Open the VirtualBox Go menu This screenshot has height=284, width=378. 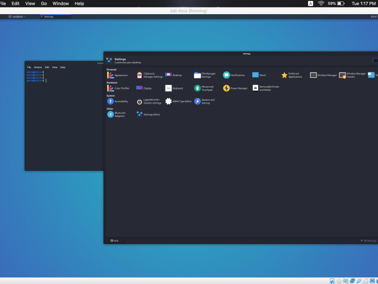pyautogui.click(x=44, y=3)
